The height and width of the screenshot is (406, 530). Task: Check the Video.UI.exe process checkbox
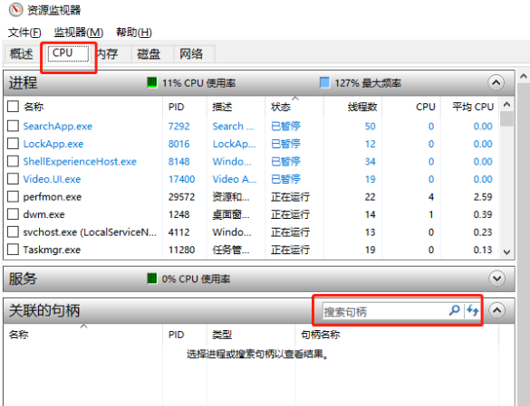pos(13,179)
